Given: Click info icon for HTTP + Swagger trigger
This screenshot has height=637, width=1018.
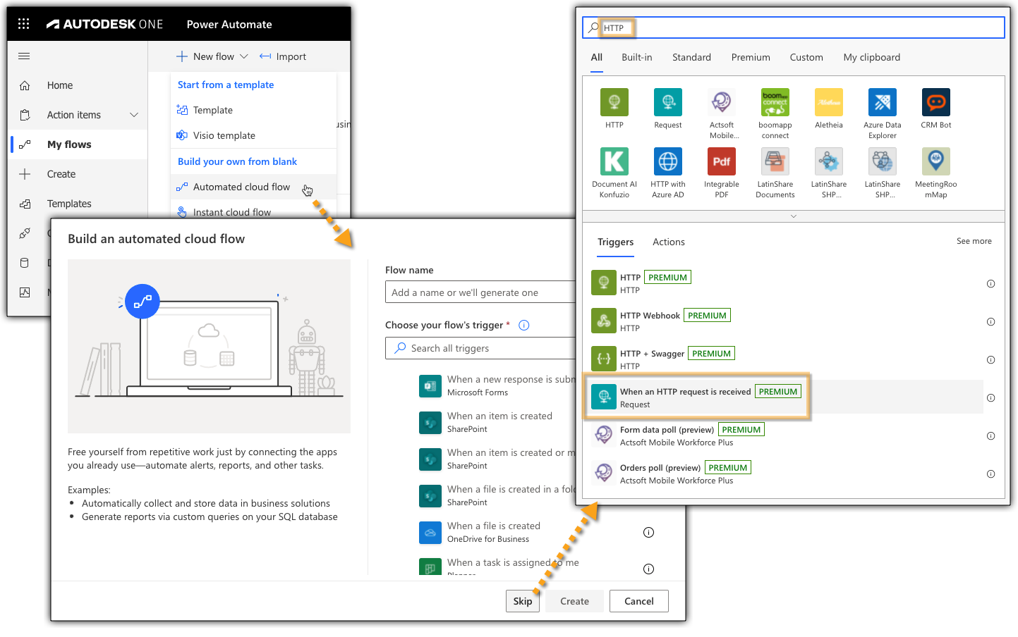Looking at the screenshot, I should 990,360.
